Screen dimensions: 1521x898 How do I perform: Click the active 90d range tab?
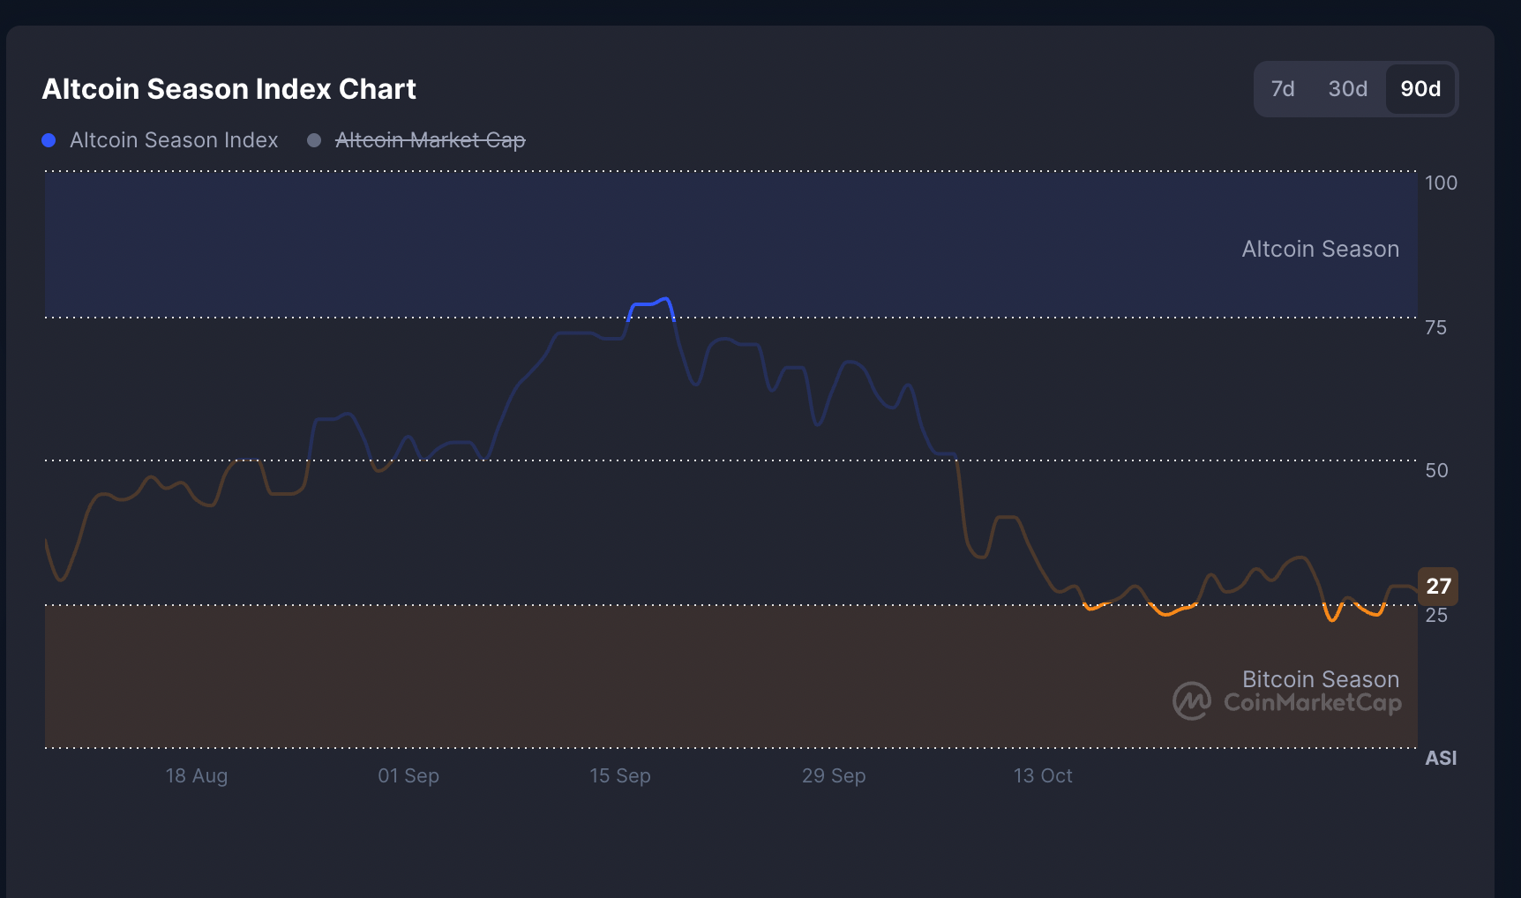1420,89
